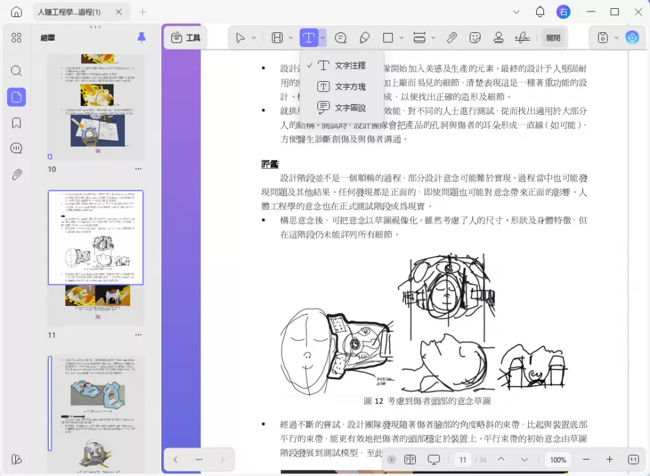
Task: Switch to the 人體工程學 document tab
Action: point(69,12)
